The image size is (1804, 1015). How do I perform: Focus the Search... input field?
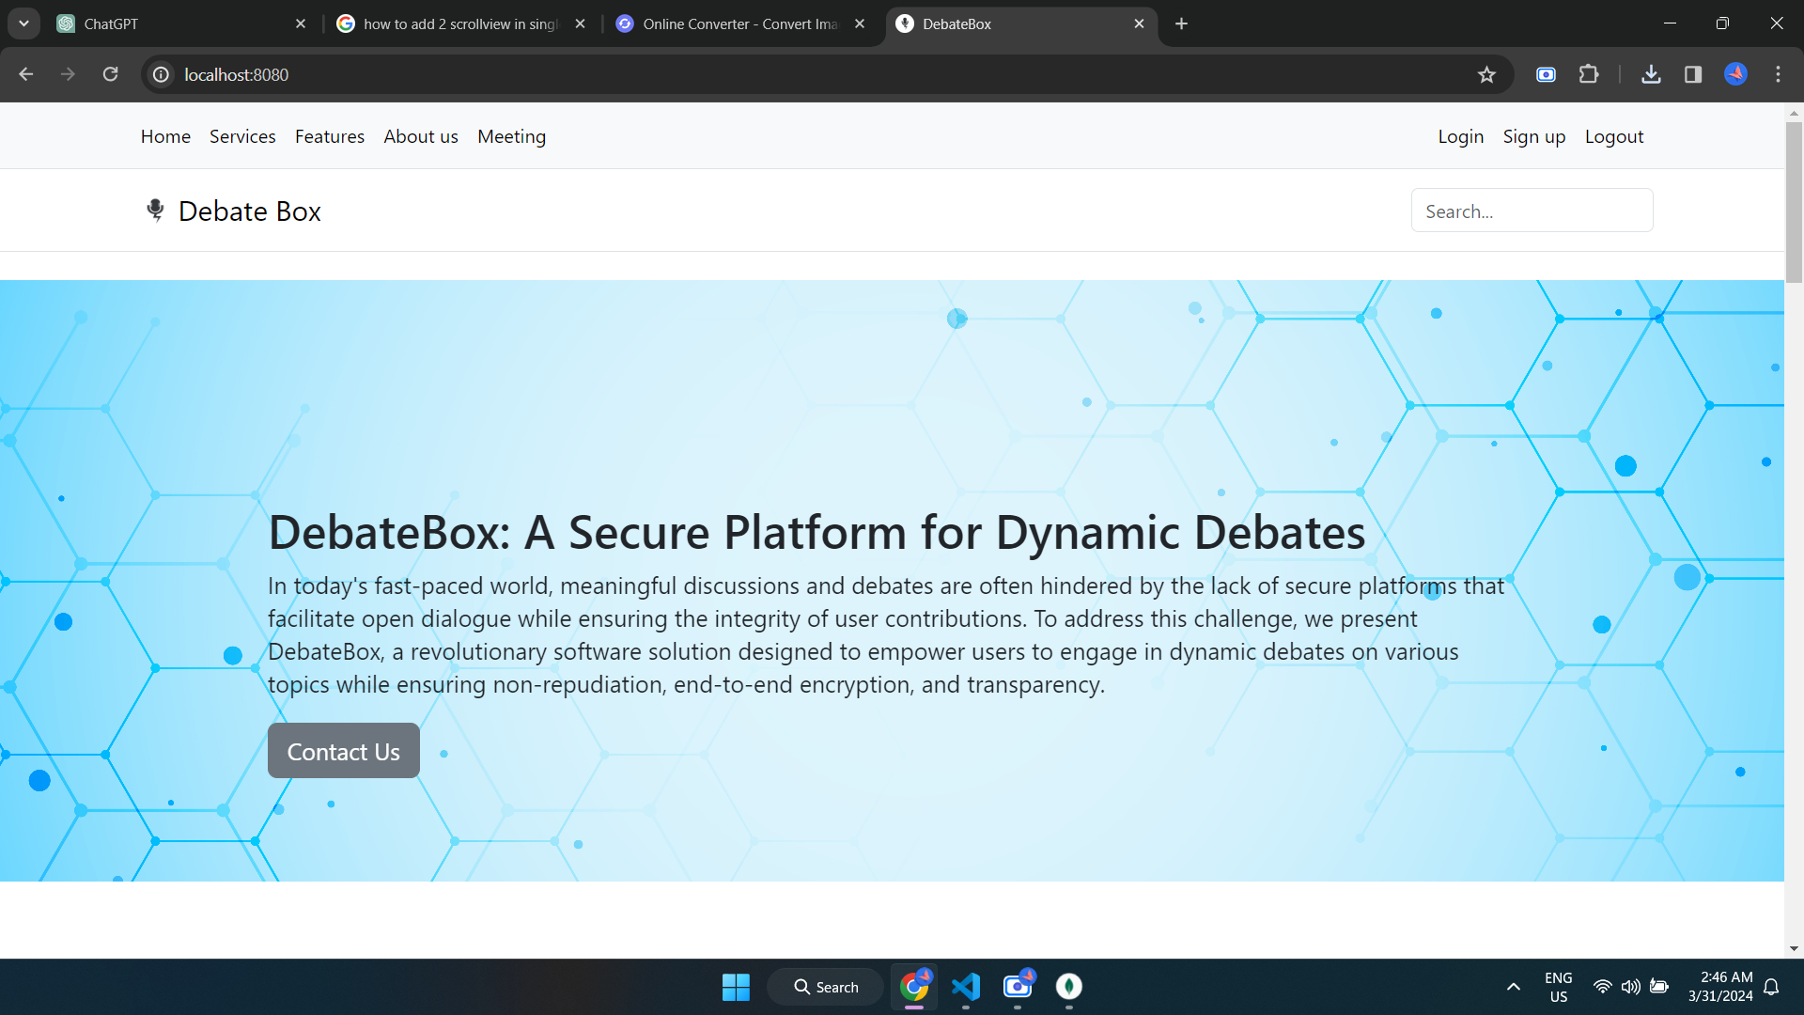(1532, 211)
